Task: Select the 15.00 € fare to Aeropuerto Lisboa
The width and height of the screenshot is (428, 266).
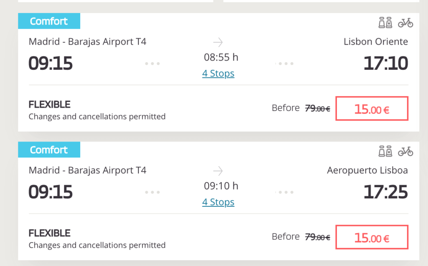Action: click(x=372, y=238)
